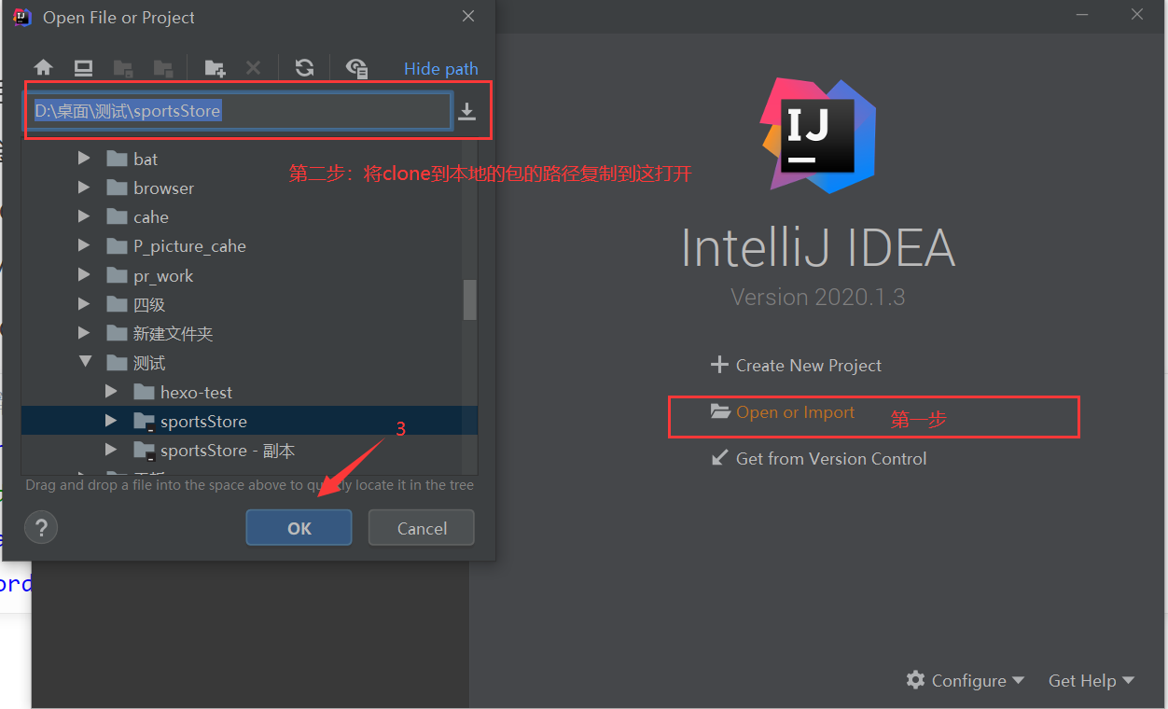Confirm with the OK button
Screen dimensions: 1168x709
tap(299, 527)
